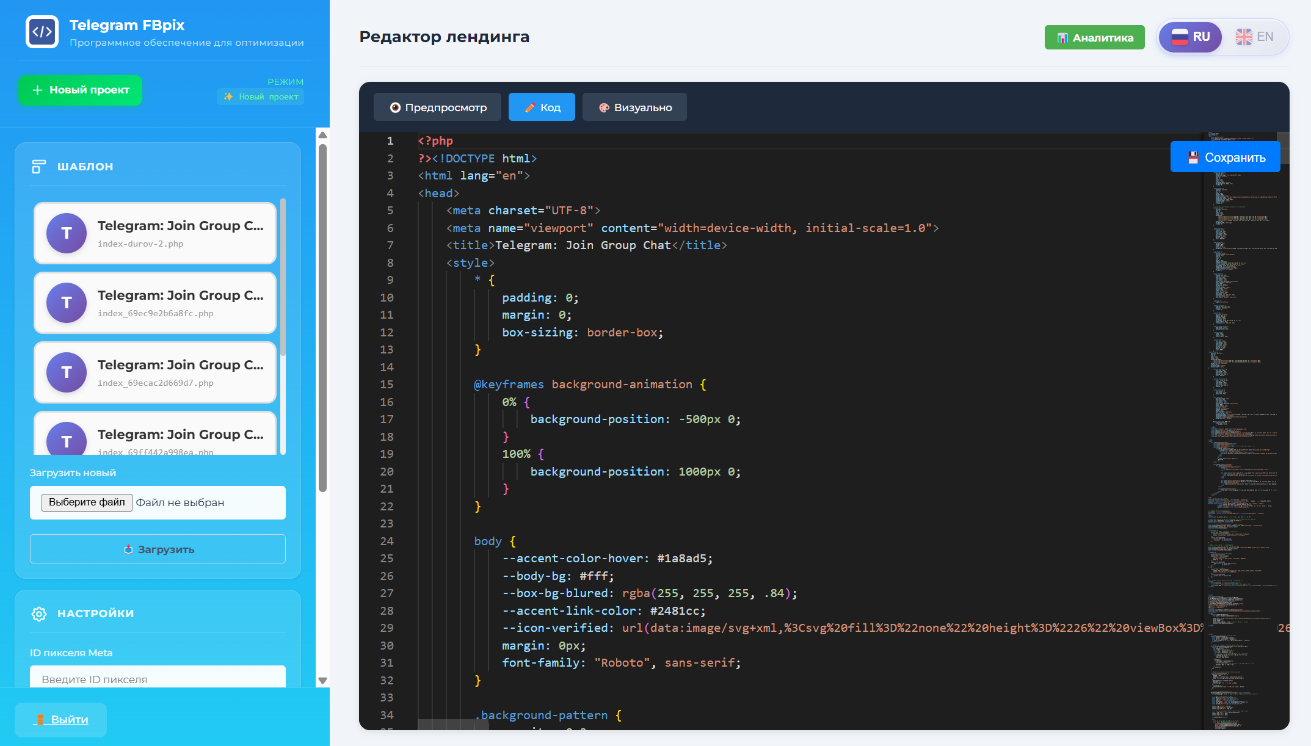Save the code with Сохранить
Image resolution: width=1311 pixels, height=746 pixels.
coord(1226,158)
